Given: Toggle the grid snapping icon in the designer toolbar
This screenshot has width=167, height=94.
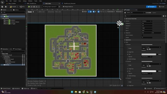Looking at the screenshot, I should pyautogui.click(x=98, y=12).
